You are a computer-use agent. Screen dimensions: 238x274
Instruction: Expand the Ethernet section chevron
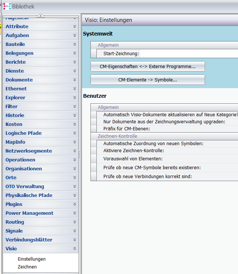click(x=75, y=89)
